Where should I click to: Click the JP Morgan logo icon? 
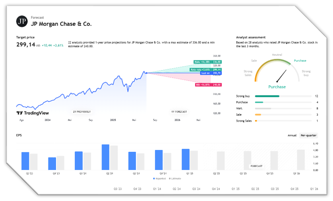tap(22, 21)
